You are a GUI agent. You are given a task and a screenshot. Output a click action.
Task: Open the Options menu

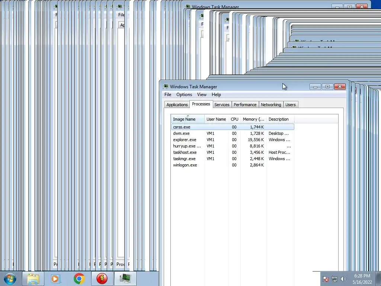coord(184,95)
